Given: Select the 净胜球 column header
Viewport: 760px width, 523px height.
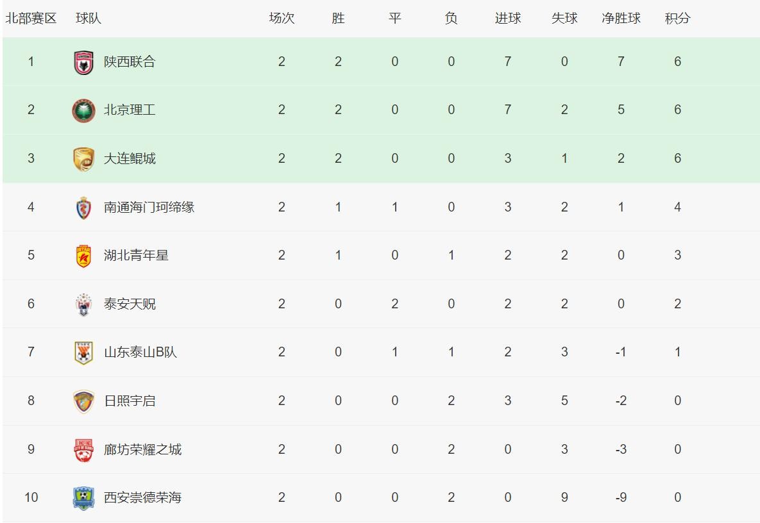Looking at the screenshot, I should 621,19.
